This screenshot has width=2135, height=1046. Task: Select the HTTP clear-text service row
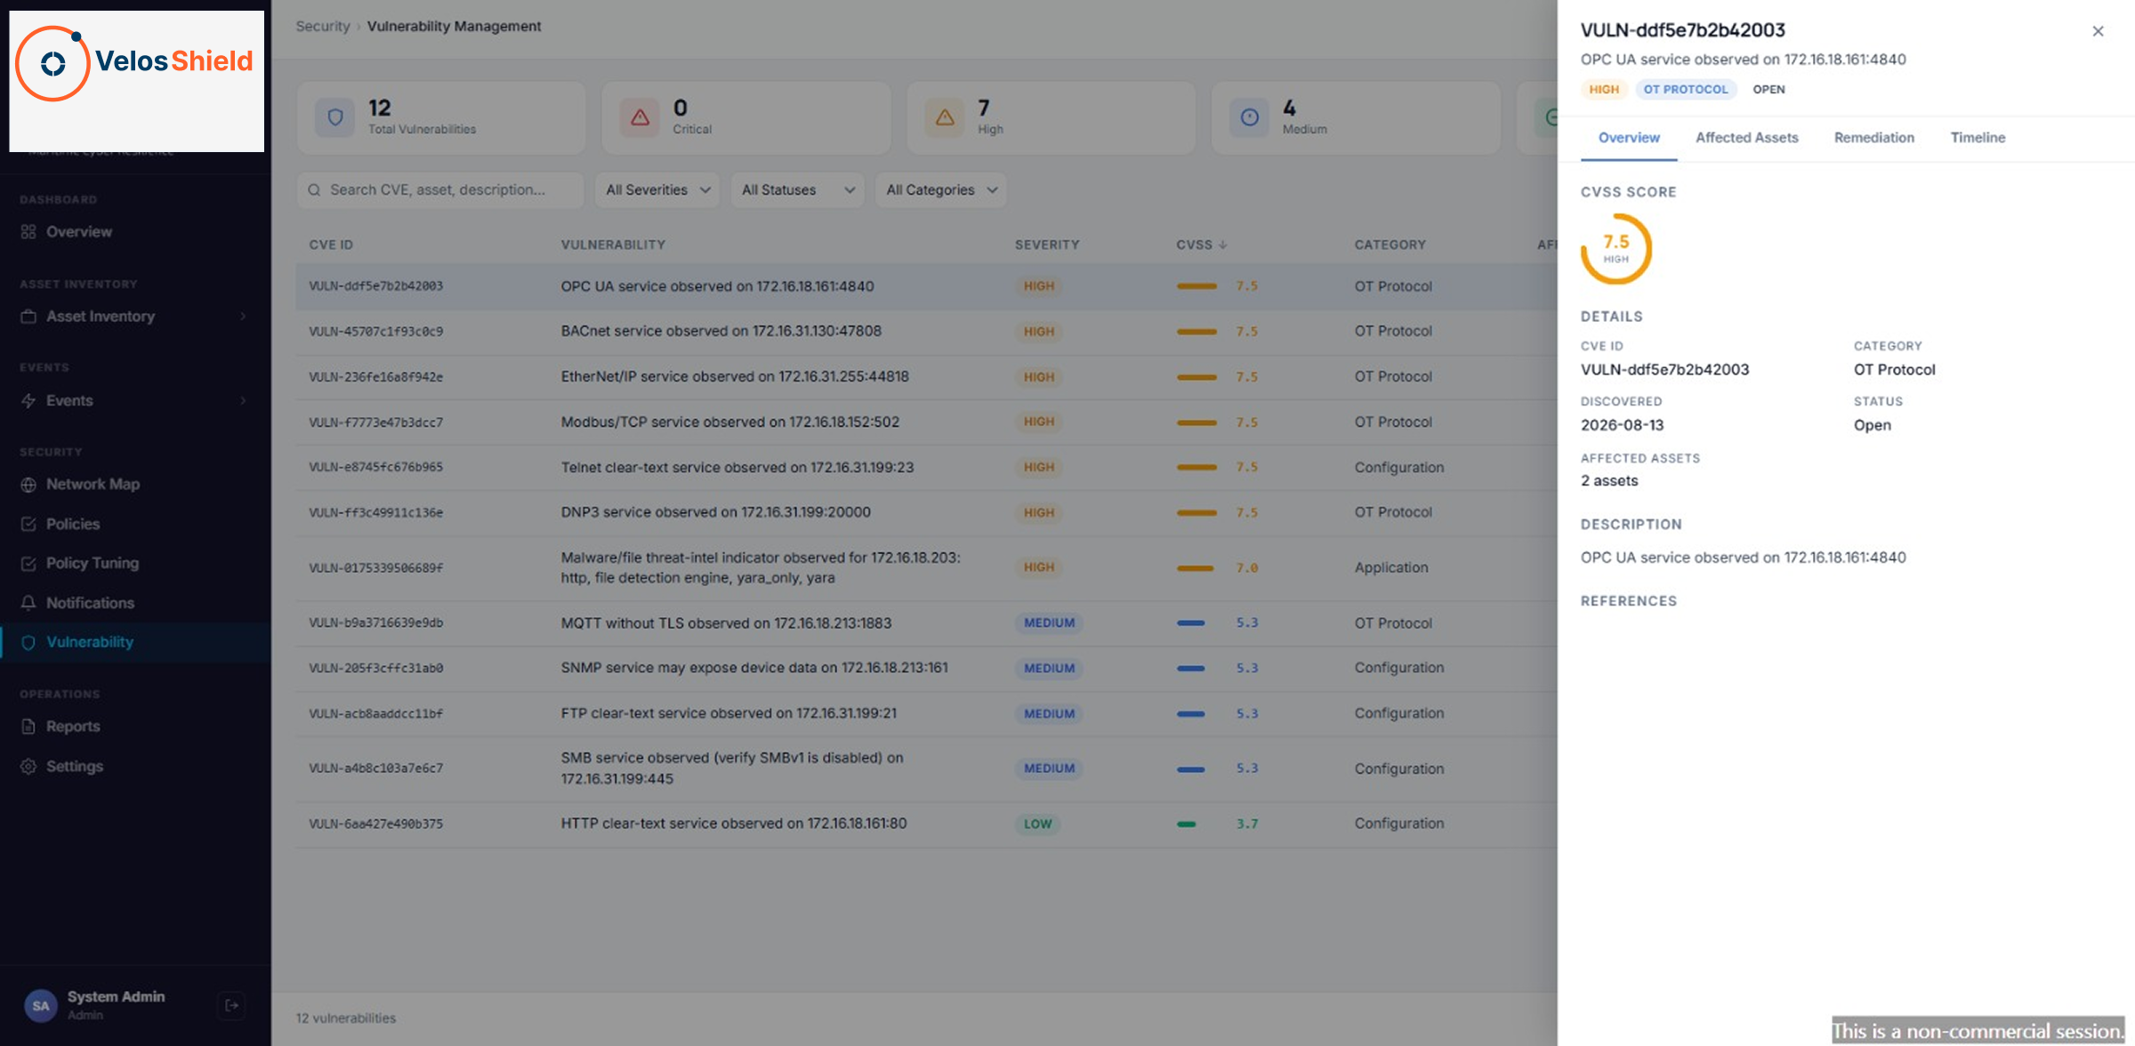[926, 825]
